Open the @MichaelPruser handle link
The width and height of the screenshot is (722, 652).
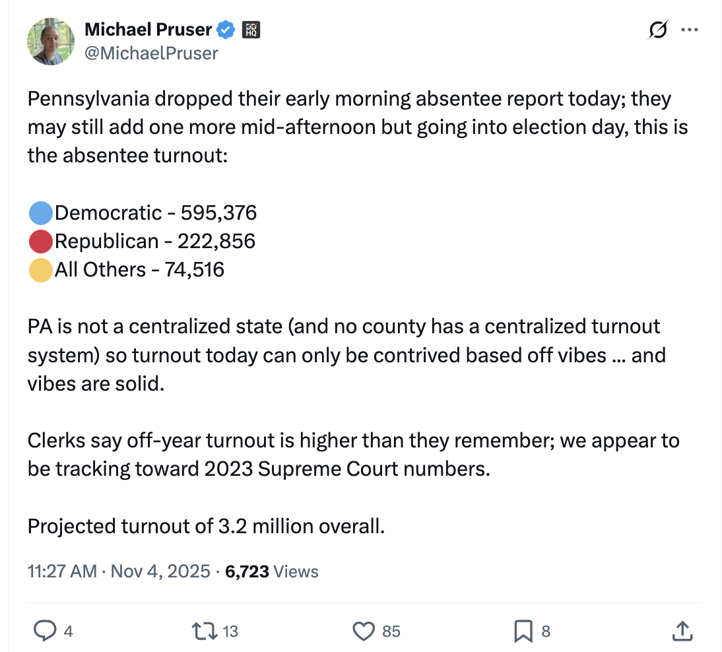point(151,53)
